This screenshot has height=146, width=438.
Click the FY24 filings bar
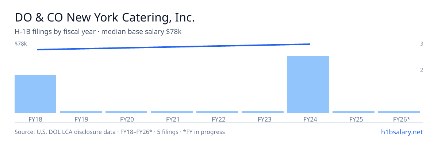[x=308, y=84]
